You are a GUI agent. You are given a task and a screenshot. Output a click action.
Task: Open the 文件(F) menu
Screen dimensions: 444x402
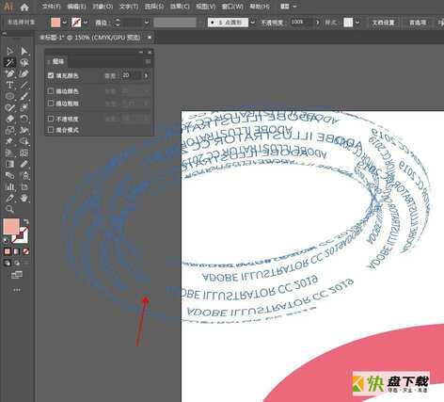point(51,7)
